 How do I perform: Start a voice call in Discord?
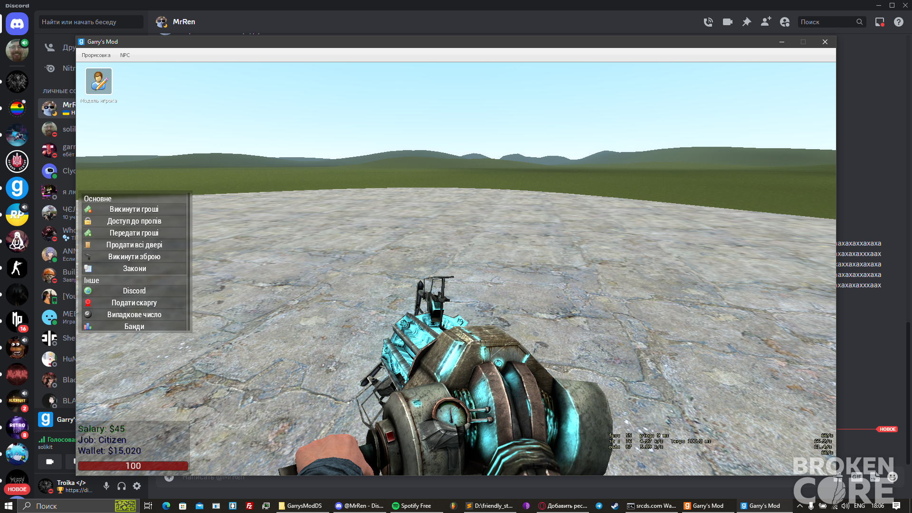tap(708, 22)
